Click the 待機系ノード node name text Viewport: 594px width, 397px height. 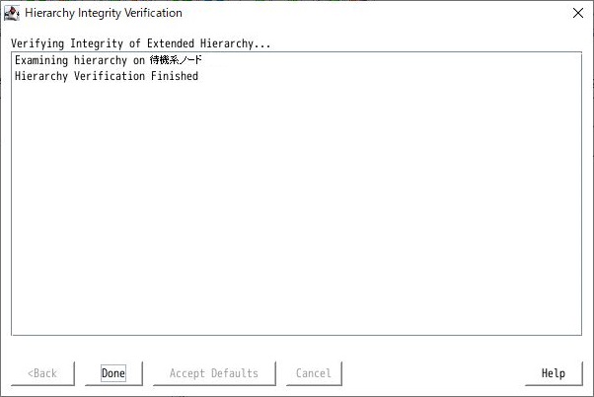point(176,60)
